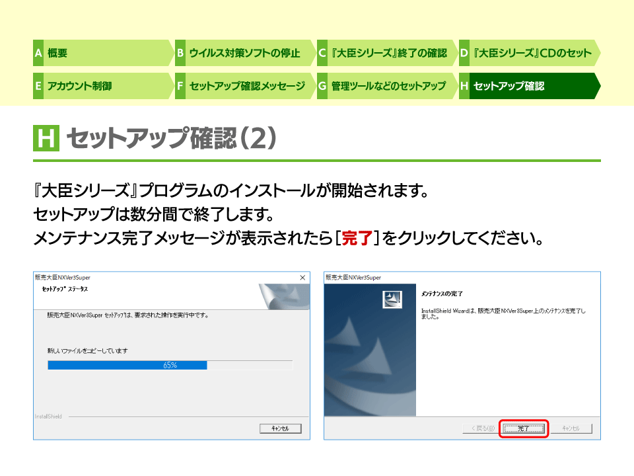Viewport: 634px width, 476px height.
Task: Click キャンセル in the setup status dialog
Action: pyautogui.click(x=280, y=428)
